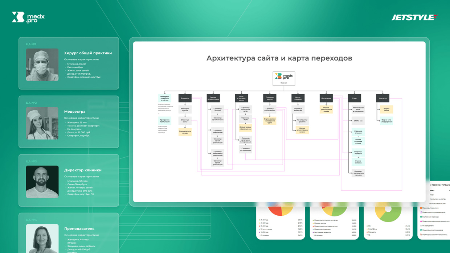Click the 'Архитектура сайта и карта переходов' title
450x253 pixels.
[x=279, y=58]
